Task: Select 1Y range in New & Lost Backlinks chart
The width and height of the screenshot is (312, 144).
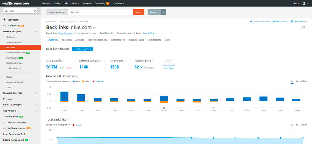Action: click(297, 81)
